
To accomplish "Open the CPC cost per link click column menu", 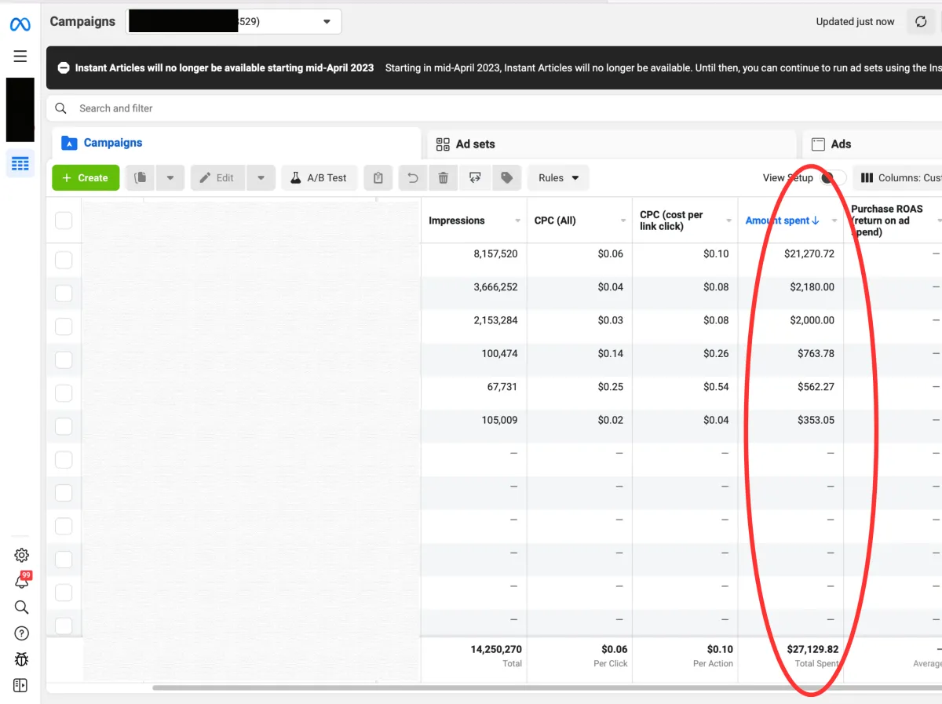I will 728,221.
